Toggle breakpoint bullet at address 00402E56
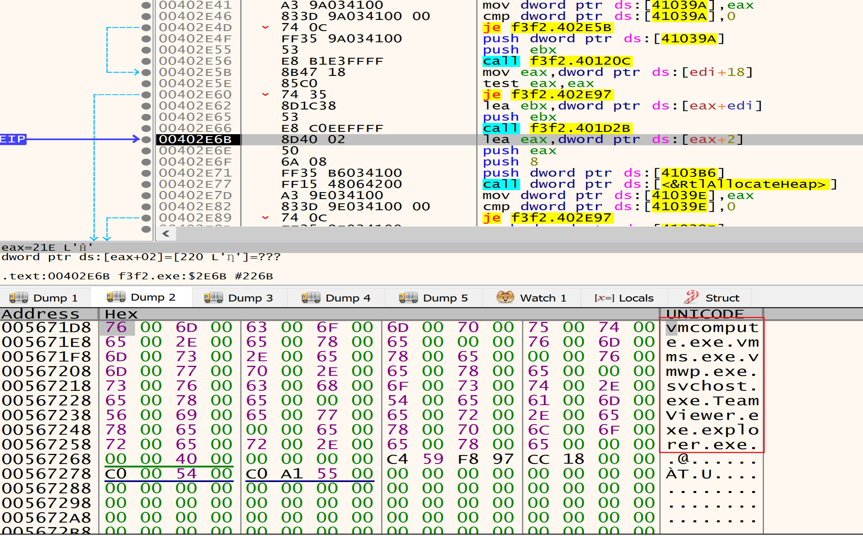 (146, 61)
